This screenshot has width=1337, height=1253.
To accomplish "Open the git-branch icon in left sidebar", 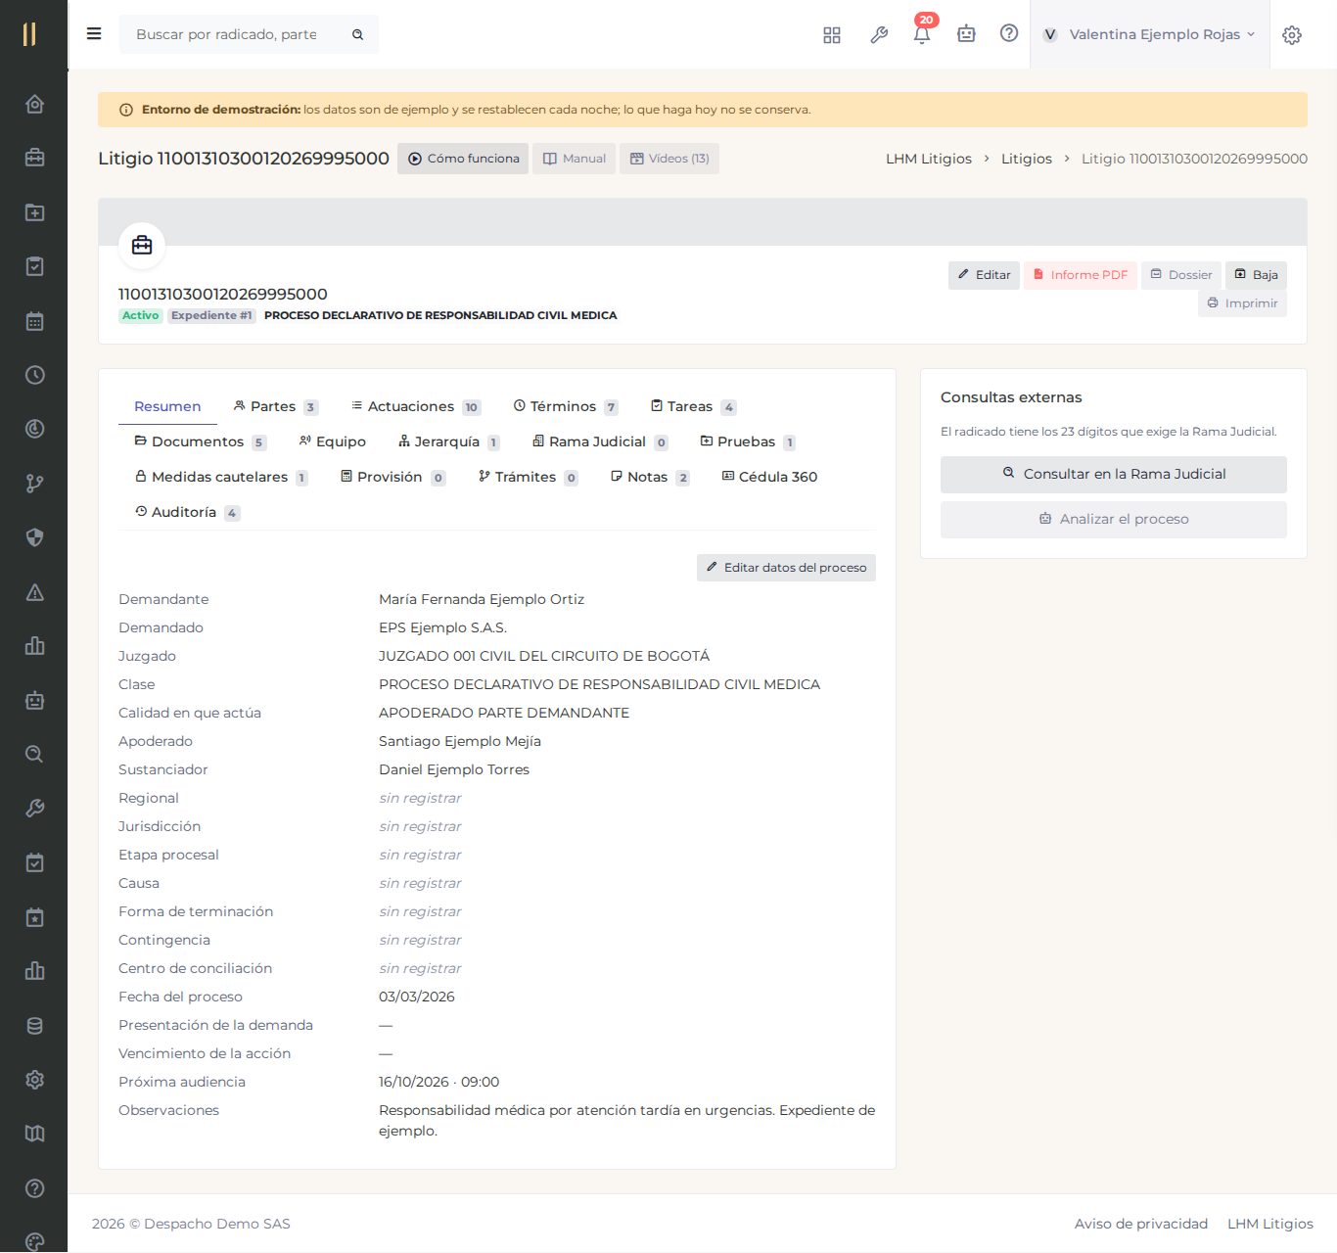I will coord(34,484).
